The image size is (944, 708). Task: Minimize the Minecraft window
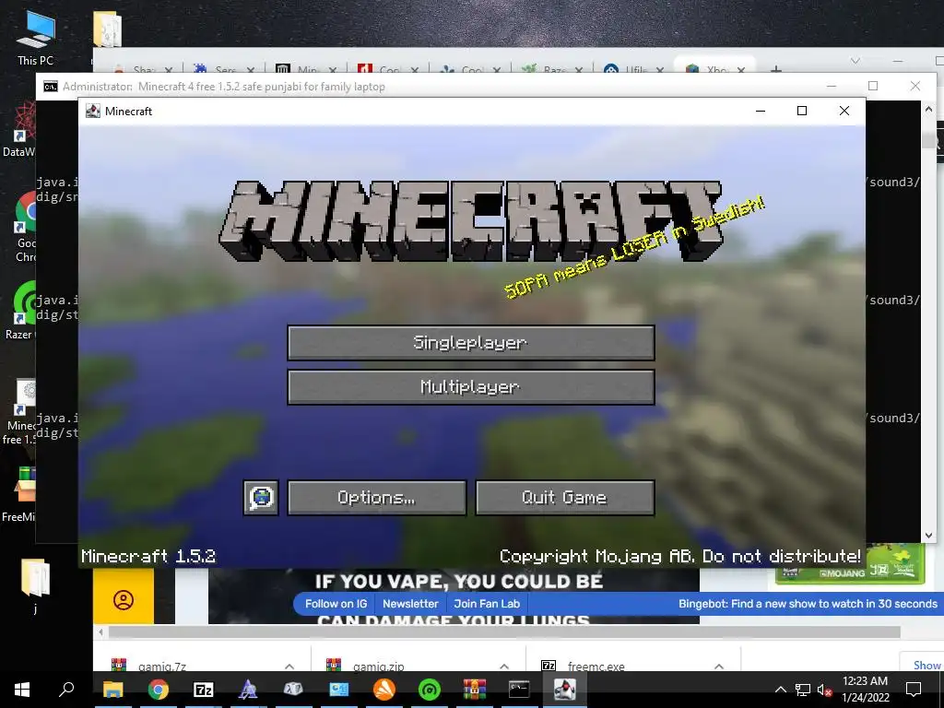point(761,111)
